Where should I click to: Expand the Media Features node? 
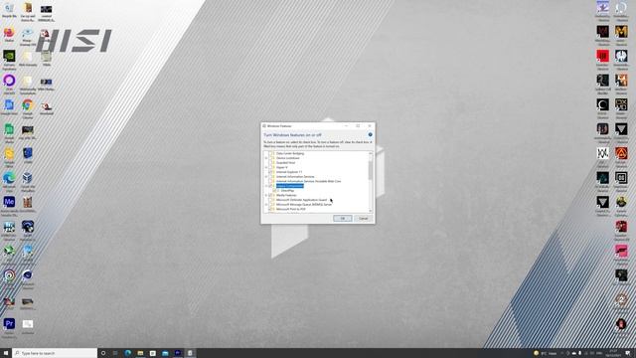266,195
